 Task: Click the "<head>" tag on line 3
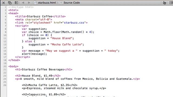click(x=13, y=13)
